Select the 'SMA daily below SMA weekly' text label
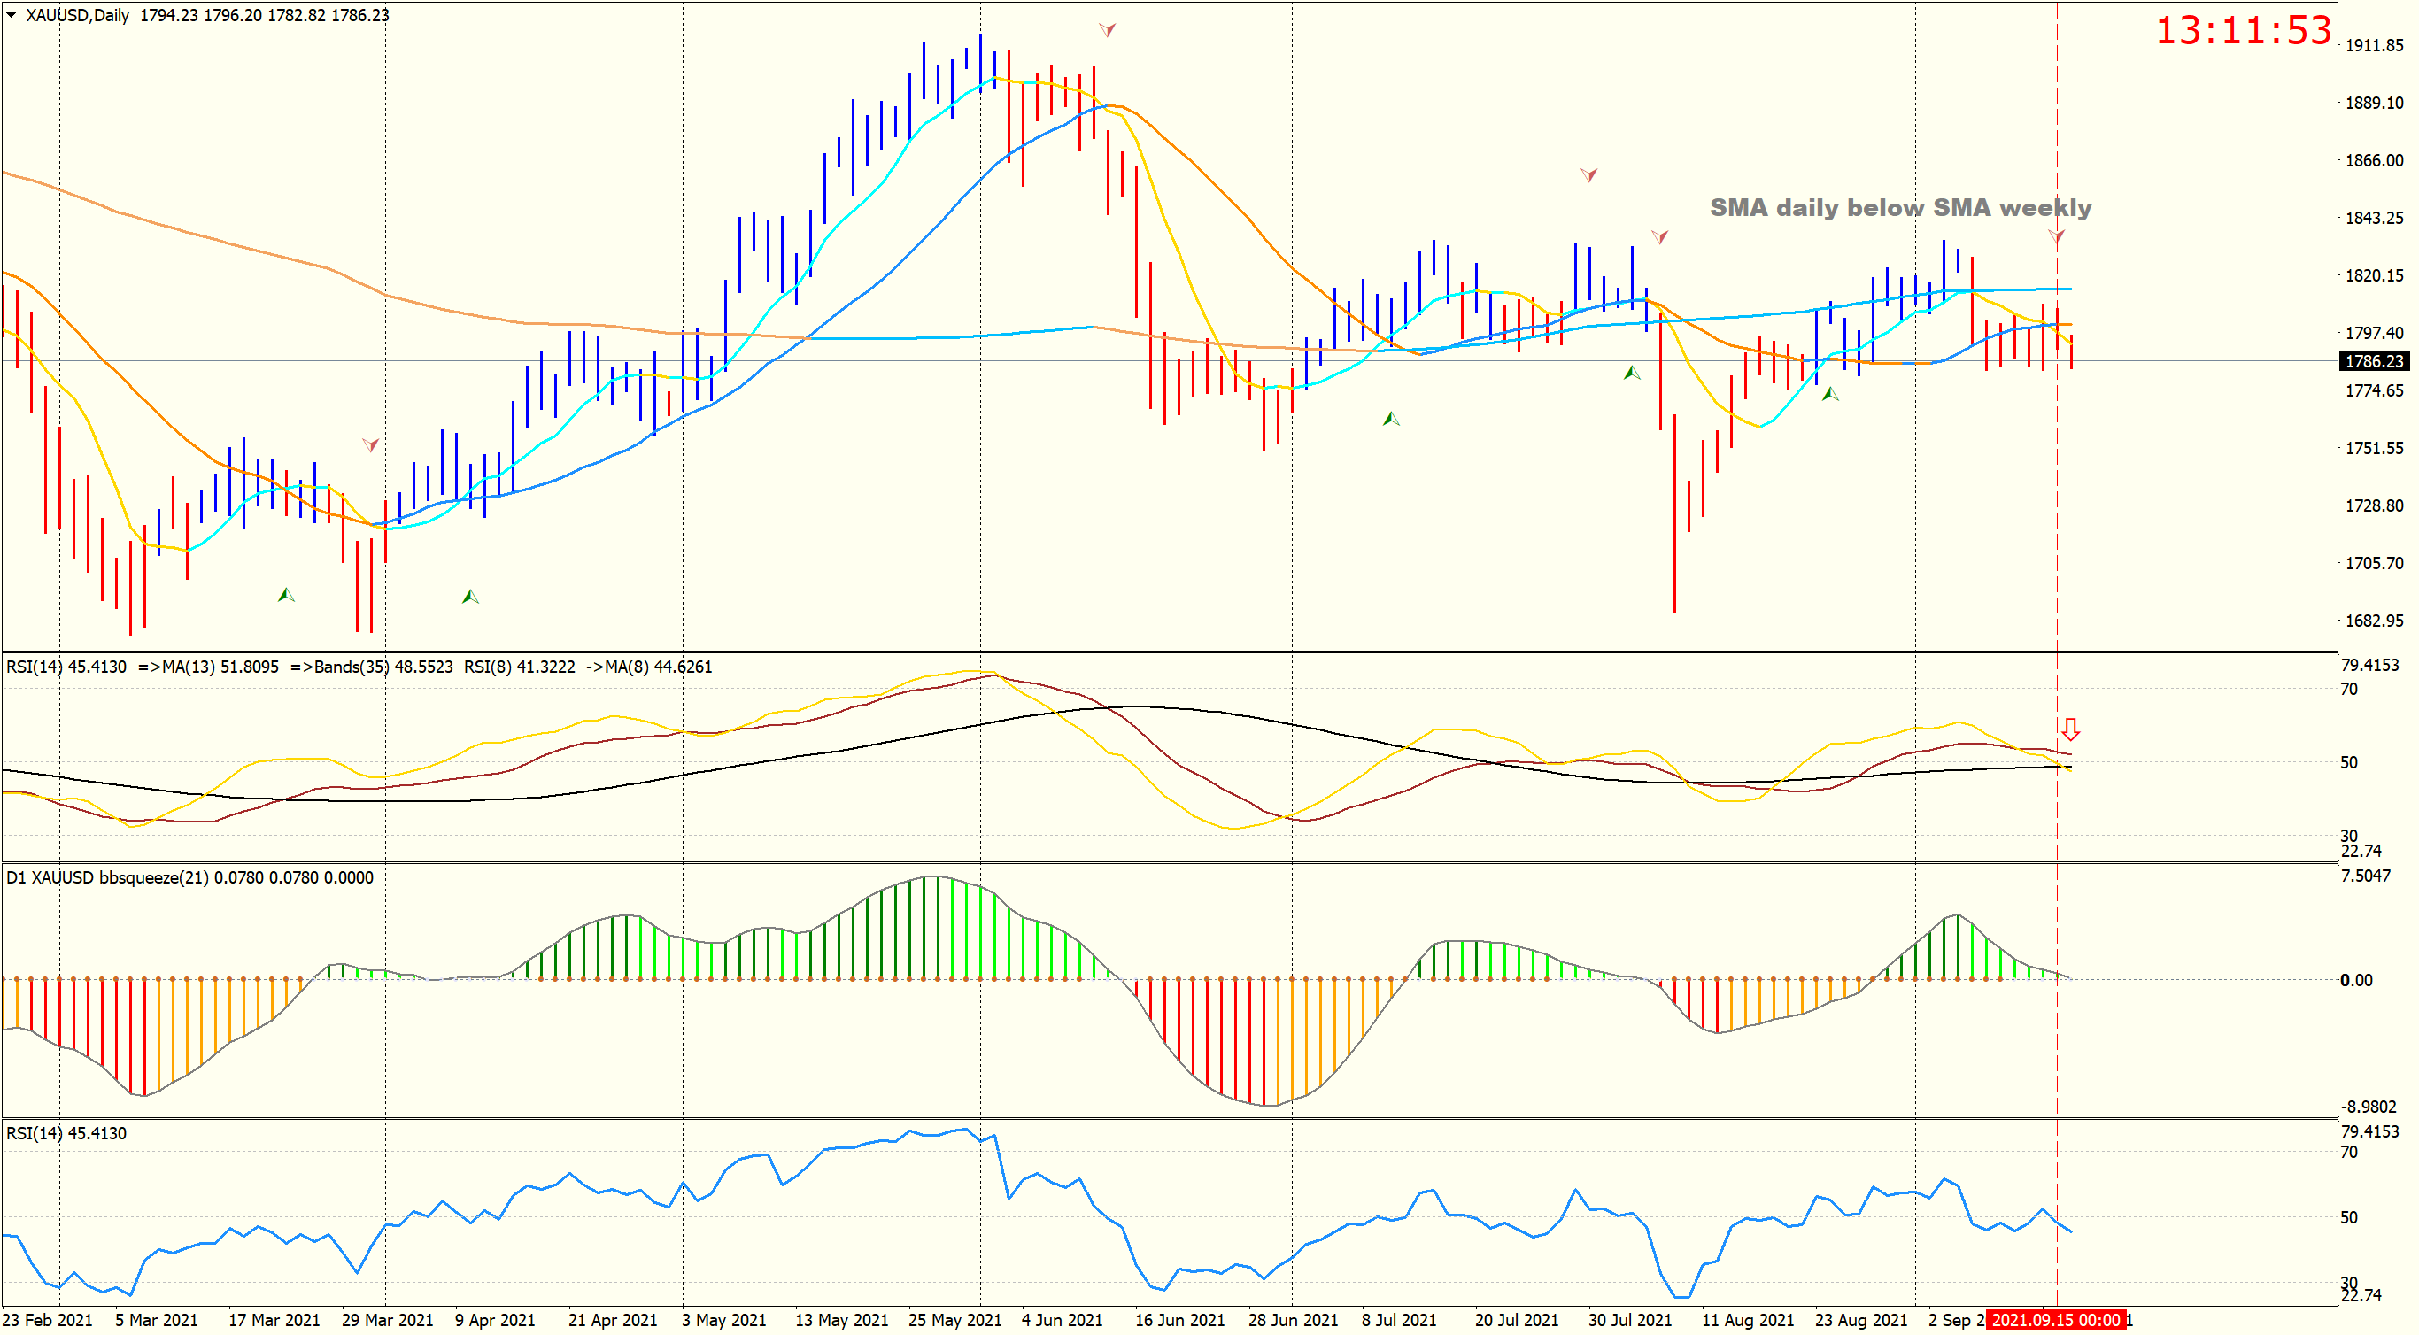The width and height of the screenshot is (2419, 1335). [1900, 207]
